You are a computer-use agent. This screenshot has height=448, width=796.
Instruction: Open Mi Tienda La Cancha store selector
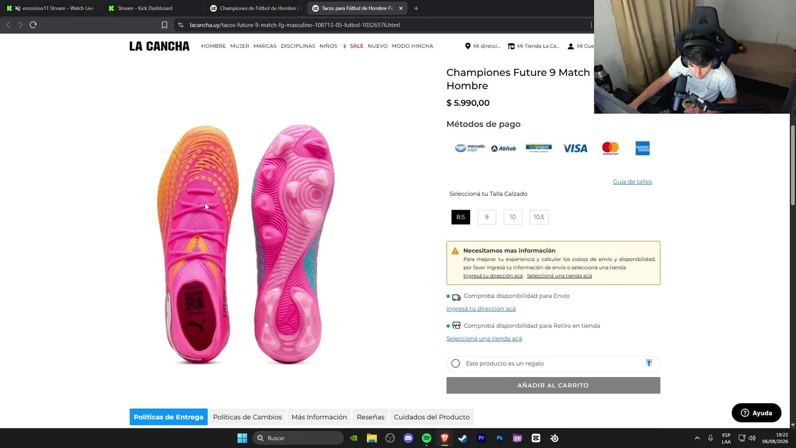tap(534, 46)
